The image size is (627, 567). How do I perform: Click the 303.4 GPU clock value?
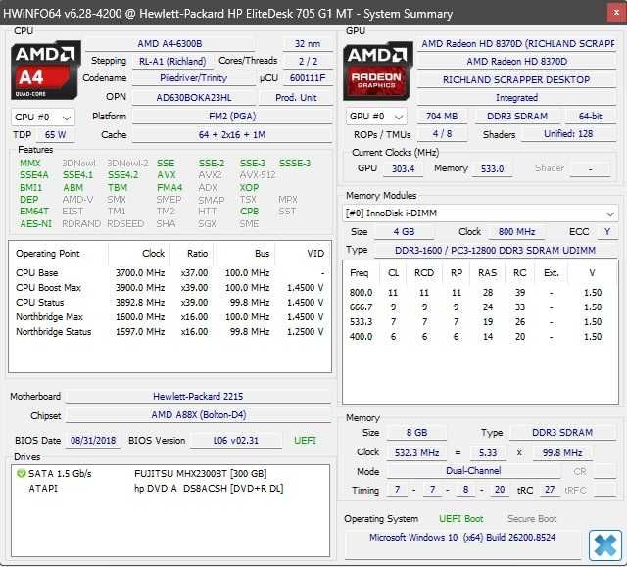click(x=403, y=169)
